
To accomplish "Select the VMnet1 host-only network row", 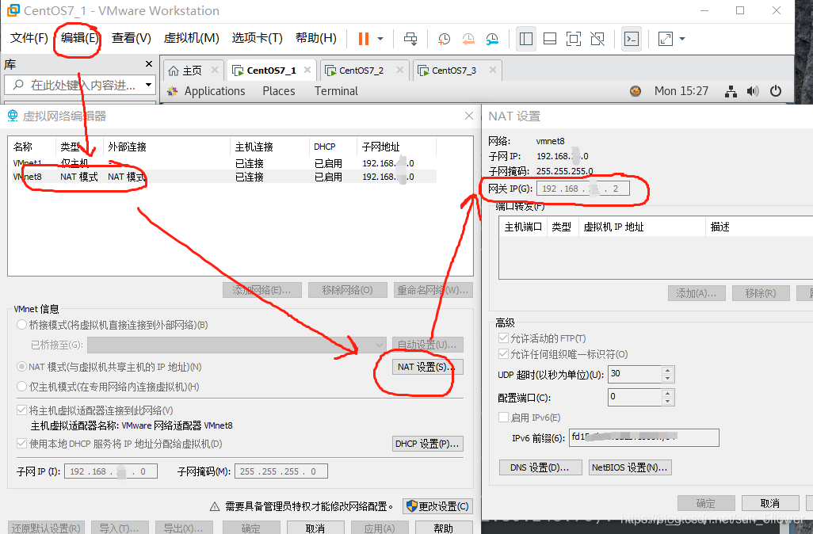I will coord(223,163).
